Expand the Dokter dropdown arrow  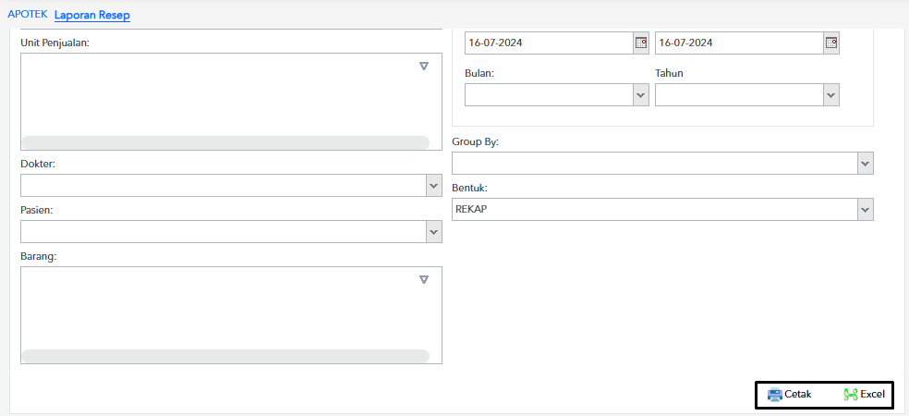click(x=434, y=186)
